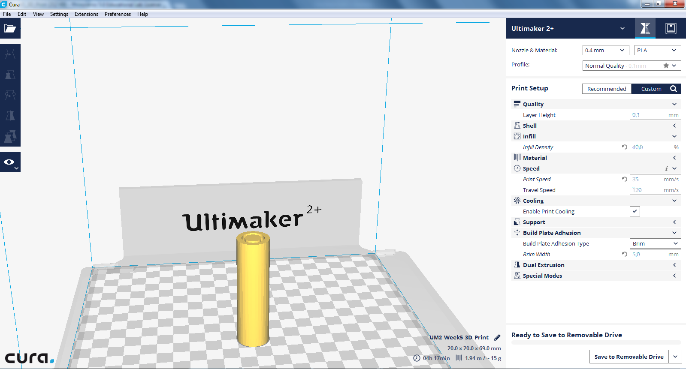Click the 20.0 x 20.0 x 69.0 mm dimensions
This screenshot has width=686, height=369.
coord(474,348)
